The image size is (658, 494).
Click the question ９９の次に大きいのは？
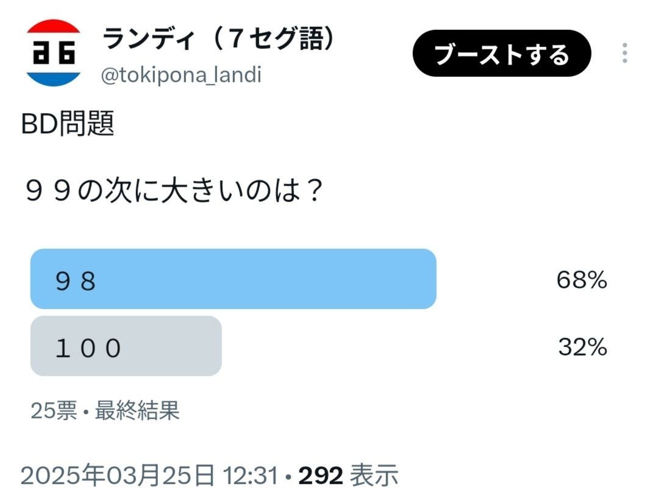point(174,191)
